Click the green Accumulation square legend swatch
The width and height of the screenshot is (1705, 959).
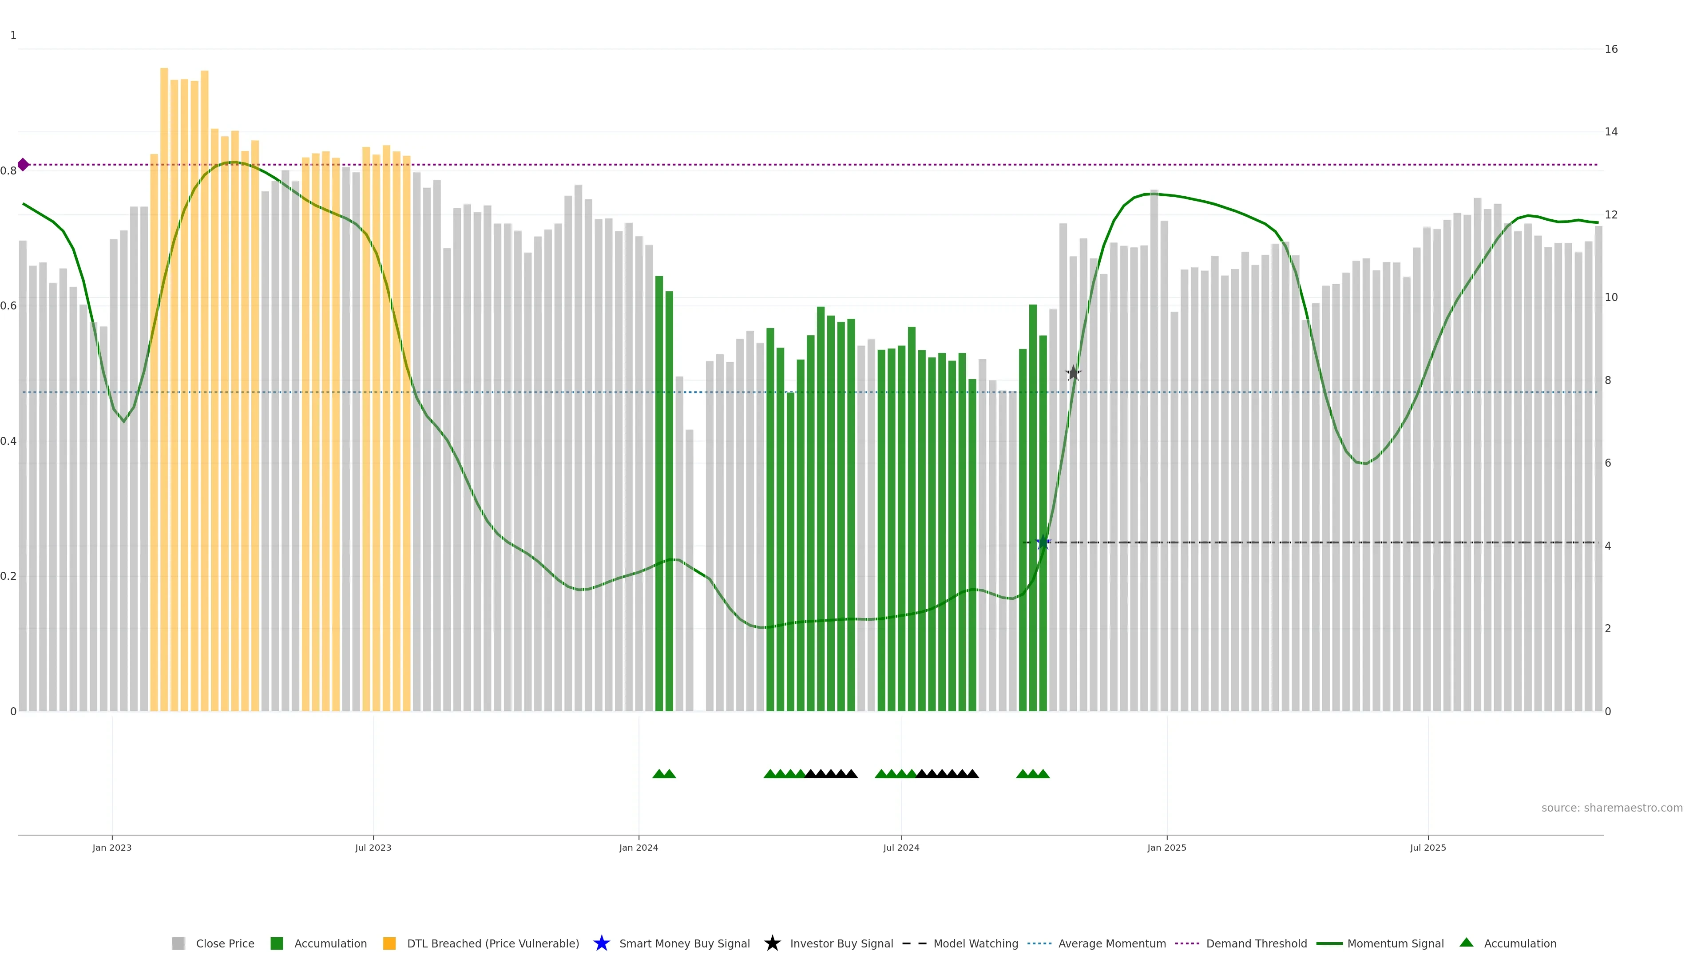277,943
